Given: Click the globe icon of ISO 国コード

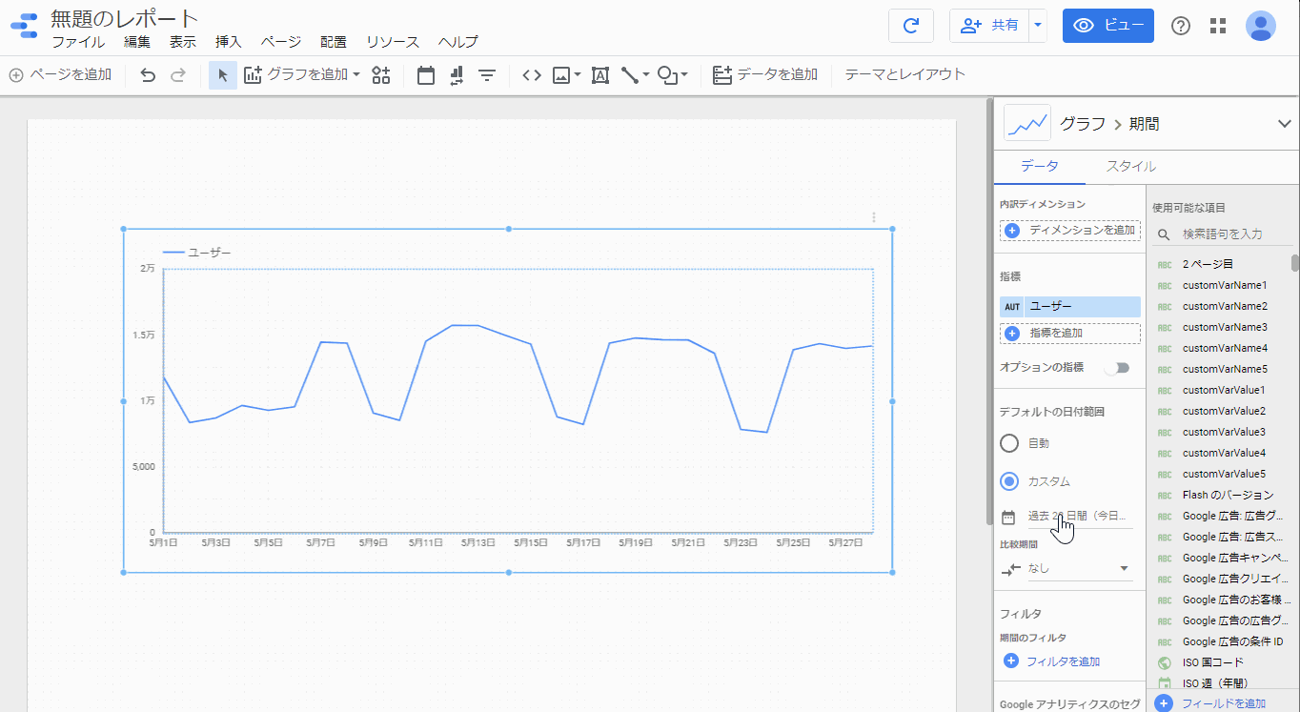Looking at the screenshot, I should (1164, 662).
